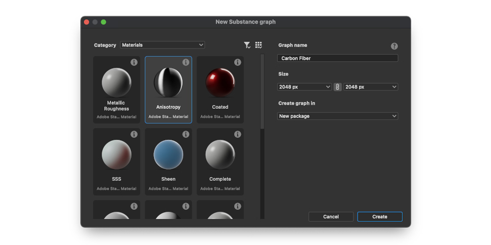
Task: Toggle the size aspect ratio lock
Action: pos(338,87)
